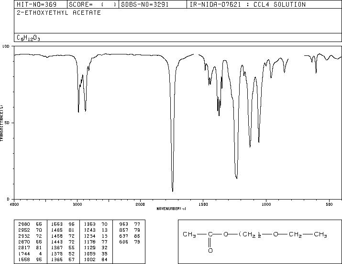Click the IR-NIDA-07621 : CCL4 SOLUTION label
Viewport: 342px width, 264px height.
[248, 4]
